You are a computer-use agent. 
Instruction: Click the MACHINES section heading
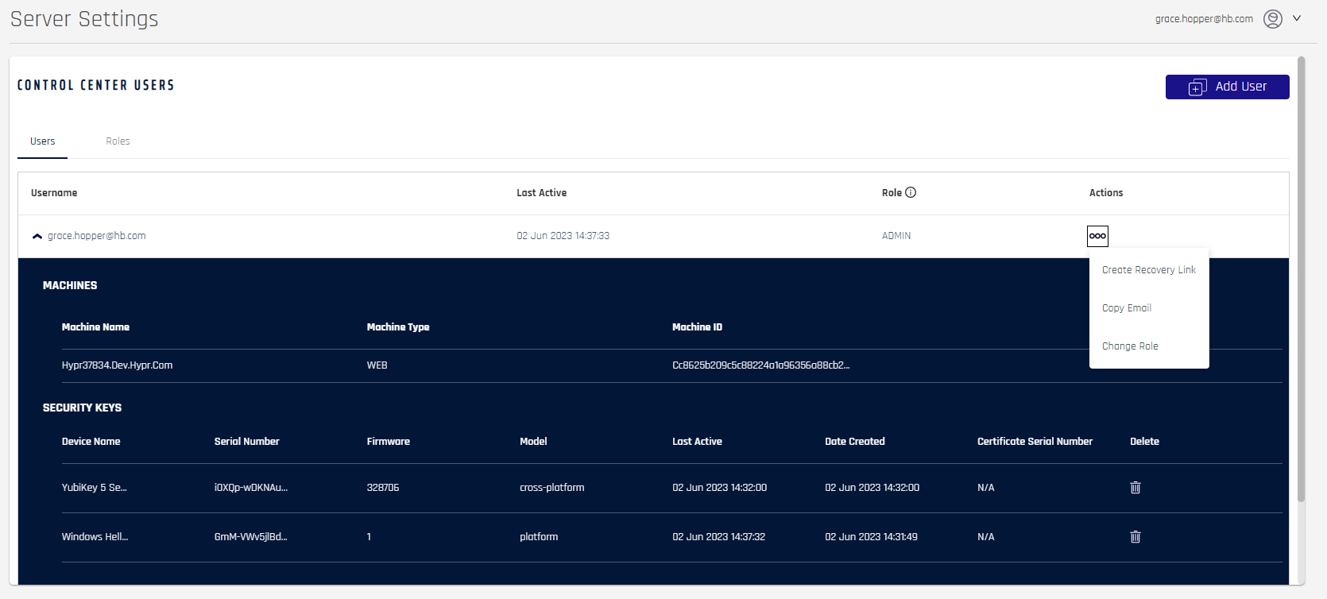coord(70,285)
